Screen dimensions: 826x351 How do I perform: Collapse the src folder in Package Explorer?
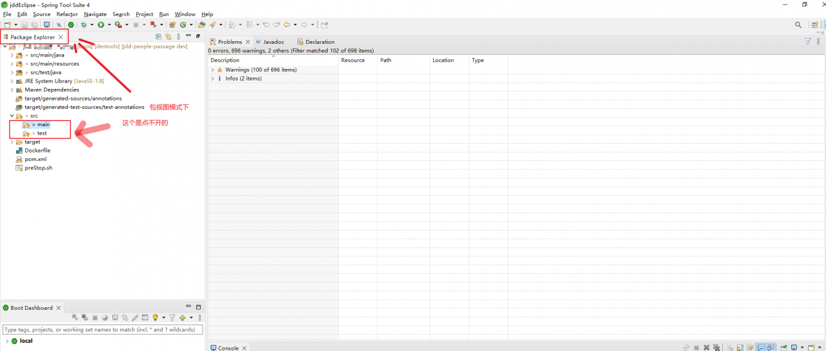point(12,116)
